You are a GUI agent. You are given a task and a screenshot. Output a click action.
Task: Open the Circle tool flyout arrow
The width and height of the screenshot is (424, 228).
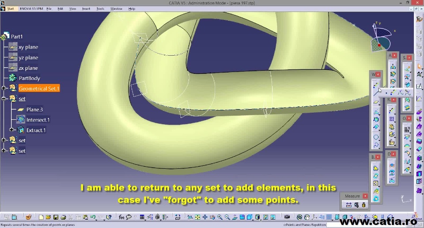pos(379,140)
